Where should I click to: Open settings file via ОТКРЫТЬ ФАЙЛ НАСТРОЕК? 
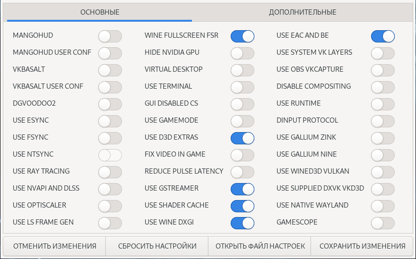(260, 246)
